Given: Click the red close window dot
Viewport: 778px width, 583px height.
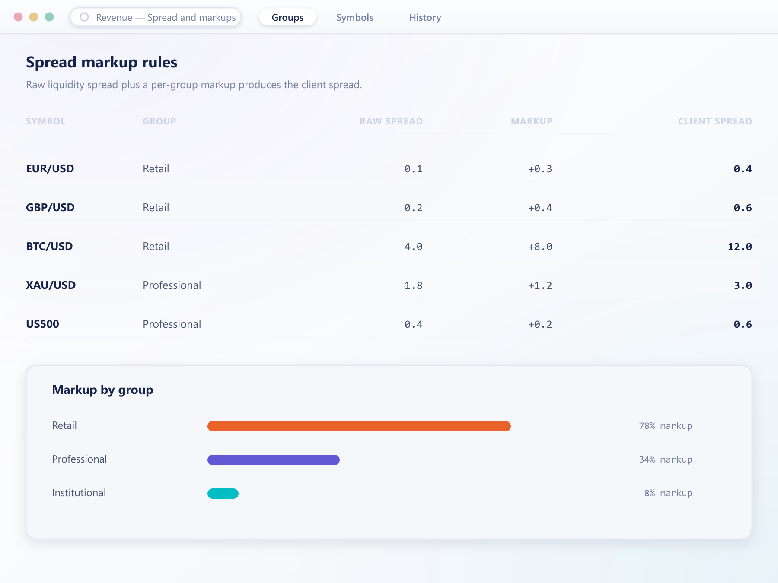Looking at the screenshot, I should pyautogui.click(x=18, y=17).
